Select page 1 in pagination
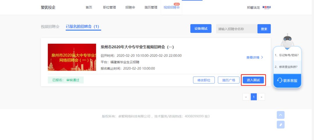The image size is (314, 140). (x=254, y=97)
